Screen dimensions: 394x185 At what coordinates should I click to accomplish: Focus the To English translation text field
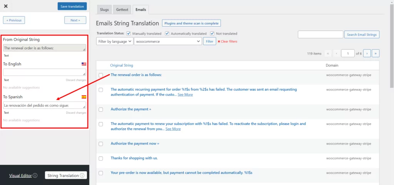pyautogui.click(x=44, y=72)
